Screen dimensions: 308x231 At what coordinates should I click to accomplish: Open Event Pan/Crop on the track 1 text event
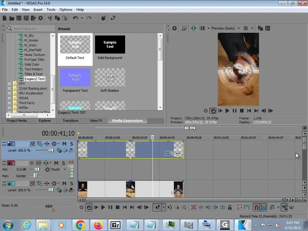pyautogui.click(x=173, y=153)
